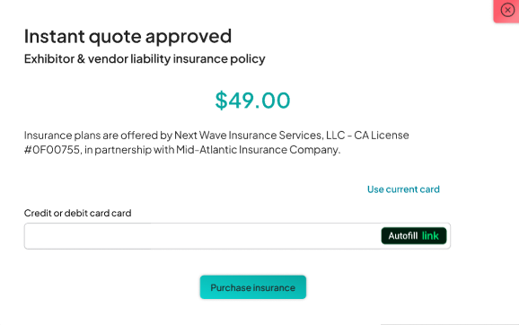
Task: Click the Credit or debit card label
Action: pyautogui.click(x=78, y=213)
